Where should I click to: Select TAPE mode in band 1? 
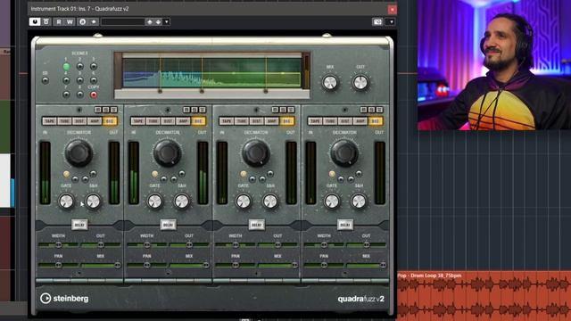[49, 121]
